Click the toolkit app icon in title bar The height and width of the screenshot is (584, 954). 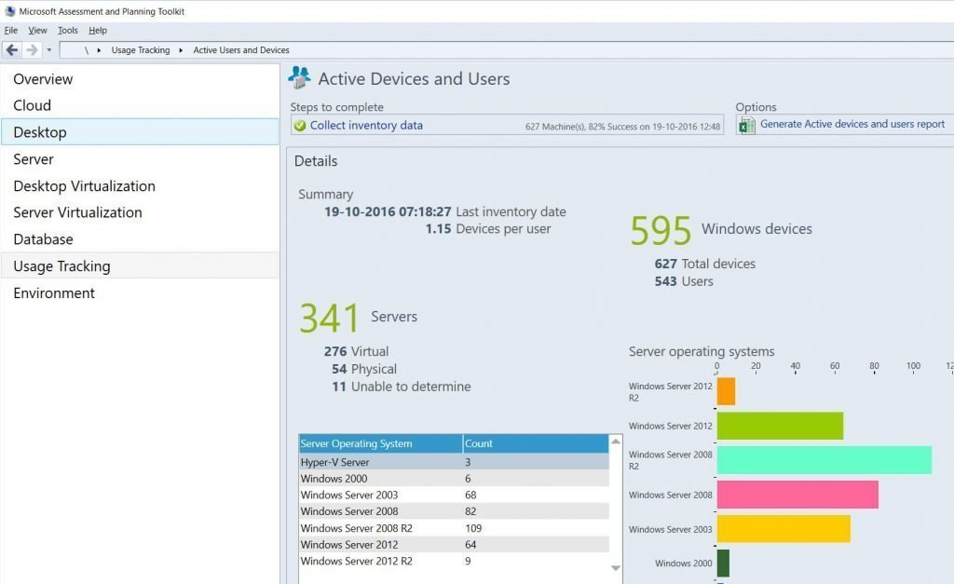click(x=9, y=11)
